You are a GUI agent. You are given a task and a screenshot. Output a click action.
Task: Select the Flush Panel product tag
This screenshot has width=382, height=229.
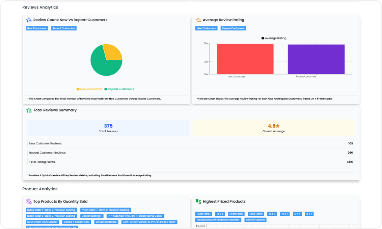click(204, 214)
